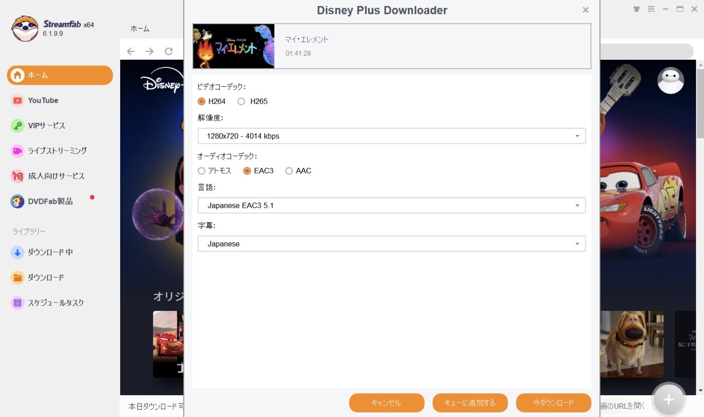Click the マイ・エレメント title text

tap(306, 40)
